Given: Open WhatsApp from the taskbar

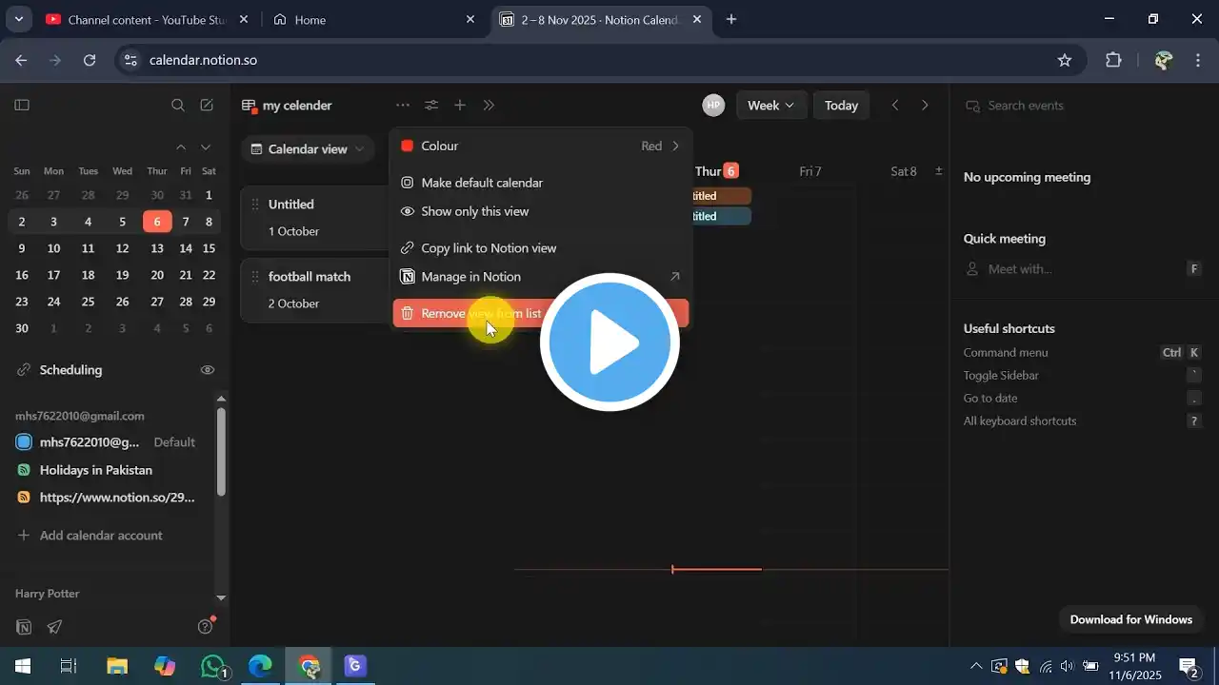Looking at the screenshot, I should pyautogui.click(x=213, y=666).
